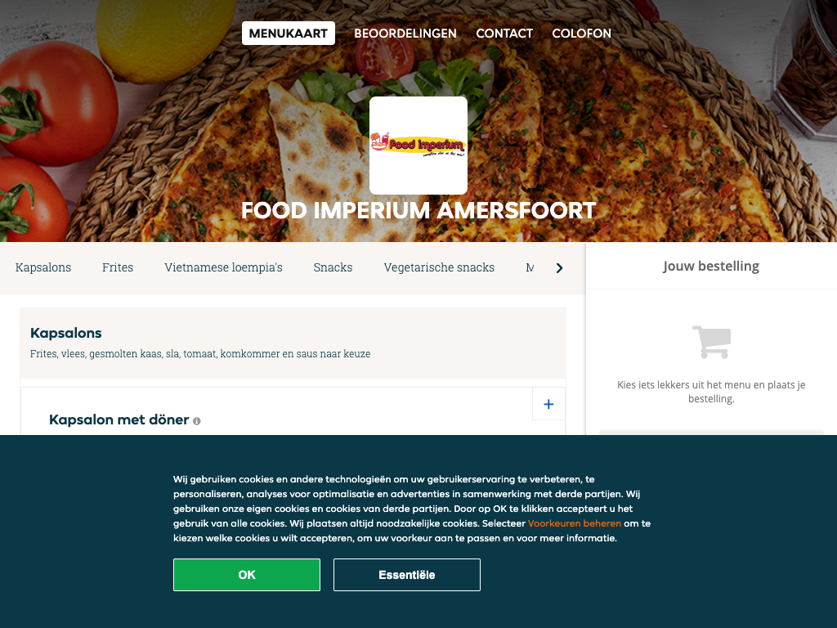The image size is (837, 628).
Task: Click the plus icon for Kapsalon met döner
Action: click(548, 404)
